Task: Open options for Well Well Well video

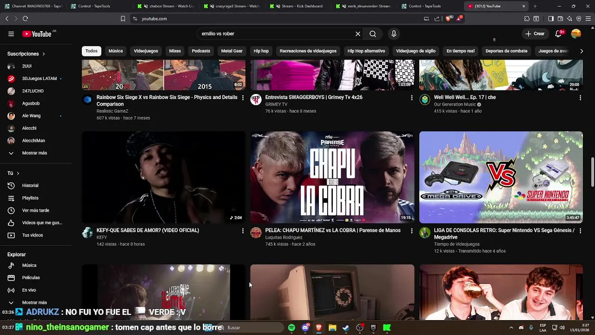Action: pyautogui.click(x=580, y=98)
